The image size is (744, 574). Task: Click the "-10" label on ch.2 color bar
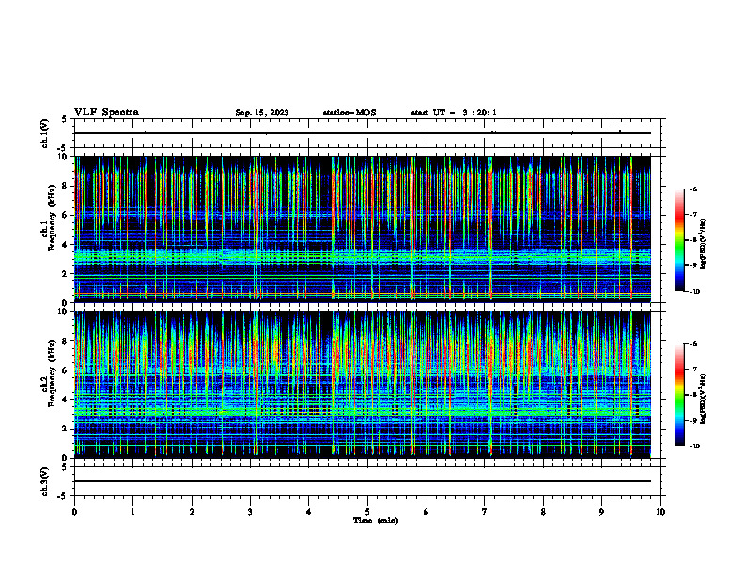[694, 446]
